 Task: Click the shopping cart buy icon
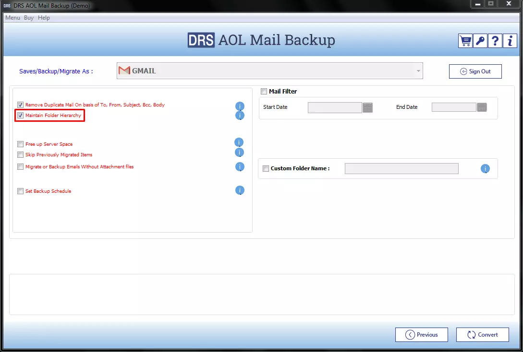coord(465,41)
